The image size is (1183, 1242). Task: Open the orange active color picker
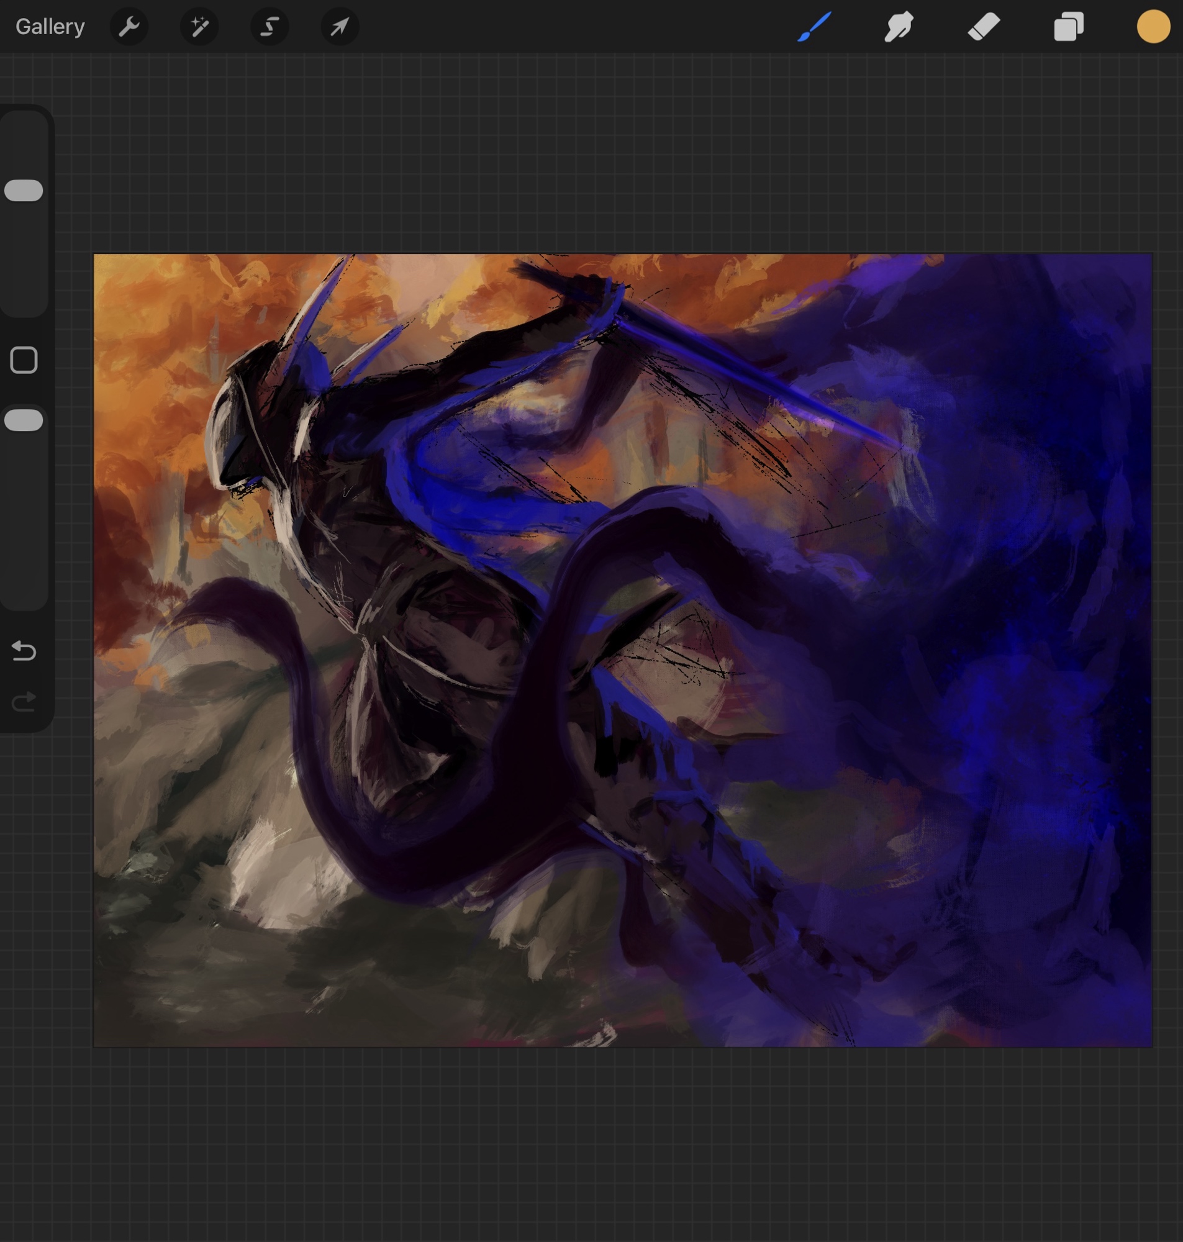[1153, 27]
